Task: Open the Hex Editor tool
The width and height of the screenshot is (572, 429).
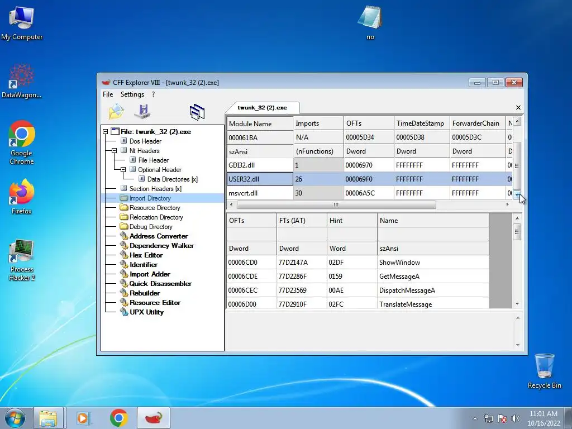Action: point(146,255)
